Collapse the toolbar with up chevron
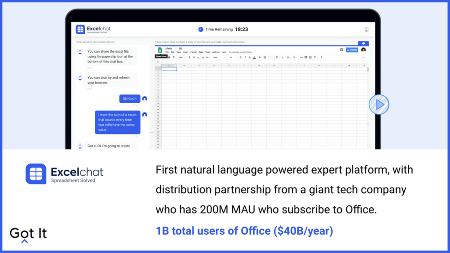Viewport: 450px width, 253px height. 363,58
